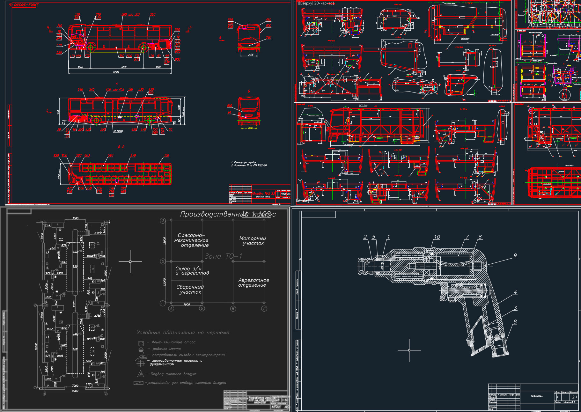Click grid axis bubble 2 on plan

(x=163, y=261)
